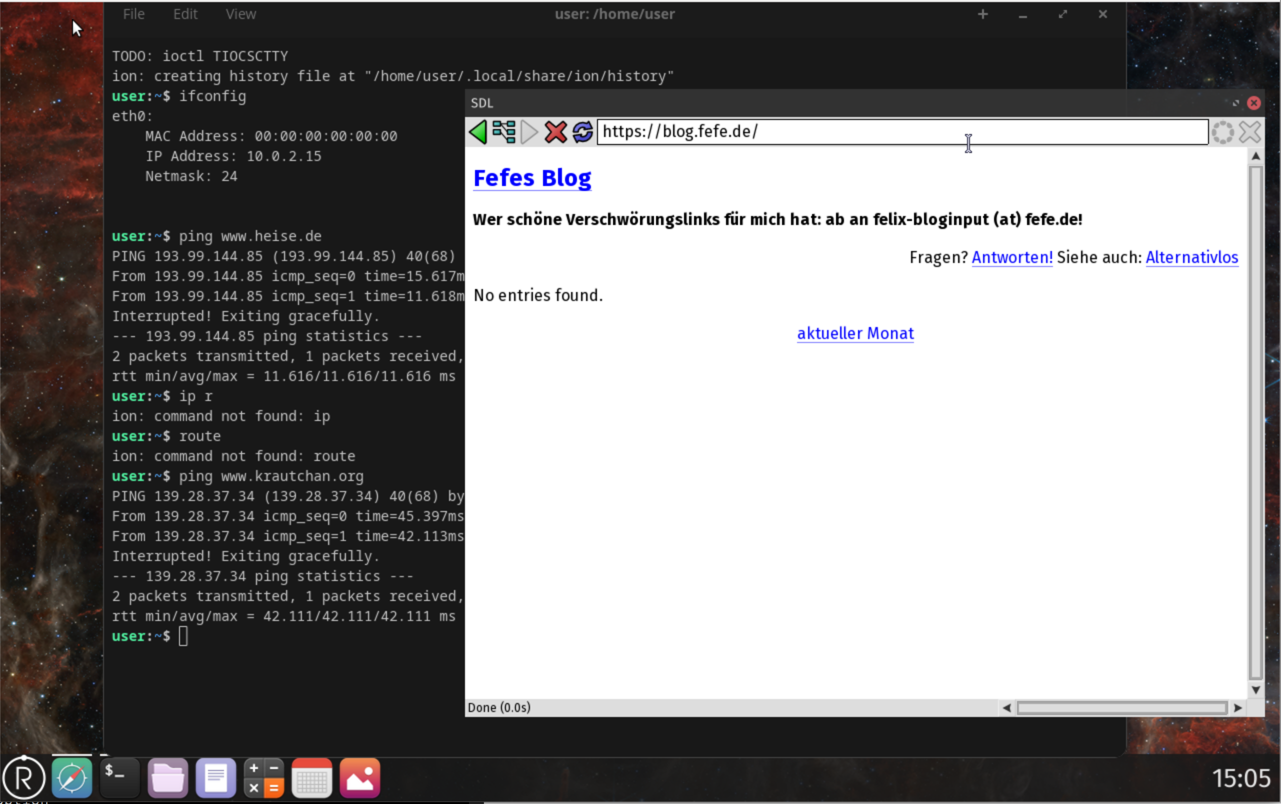1281x804 pixels.
Task: Open the calendar icon in taskbar
Action: pyautogui.click(x=311, y=778)
